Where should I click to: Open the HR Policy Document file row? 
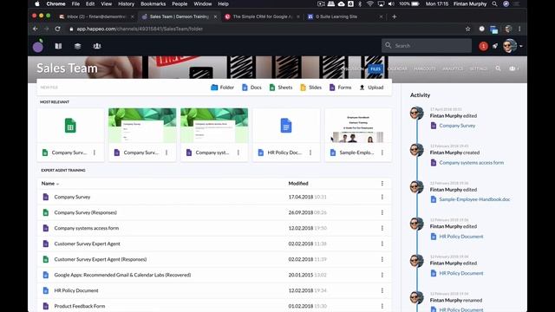214,290
